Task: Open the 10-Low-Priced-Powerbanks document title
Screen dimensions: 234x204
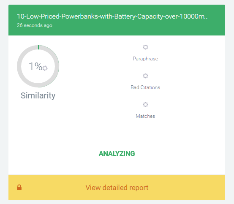Action: click(x=113, y=16)
